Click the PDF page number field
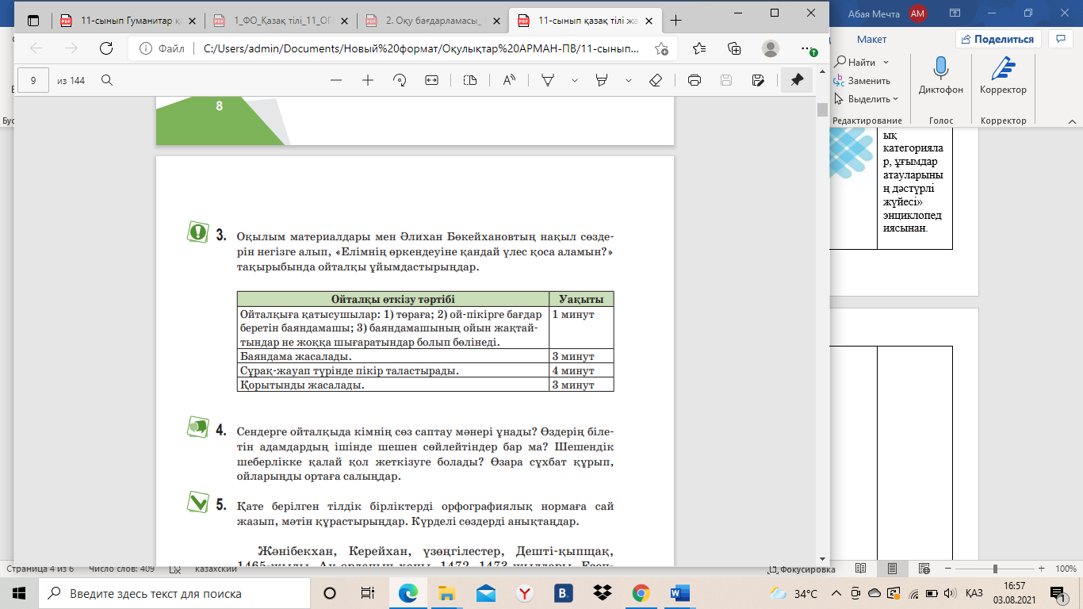 pos(33,80)
